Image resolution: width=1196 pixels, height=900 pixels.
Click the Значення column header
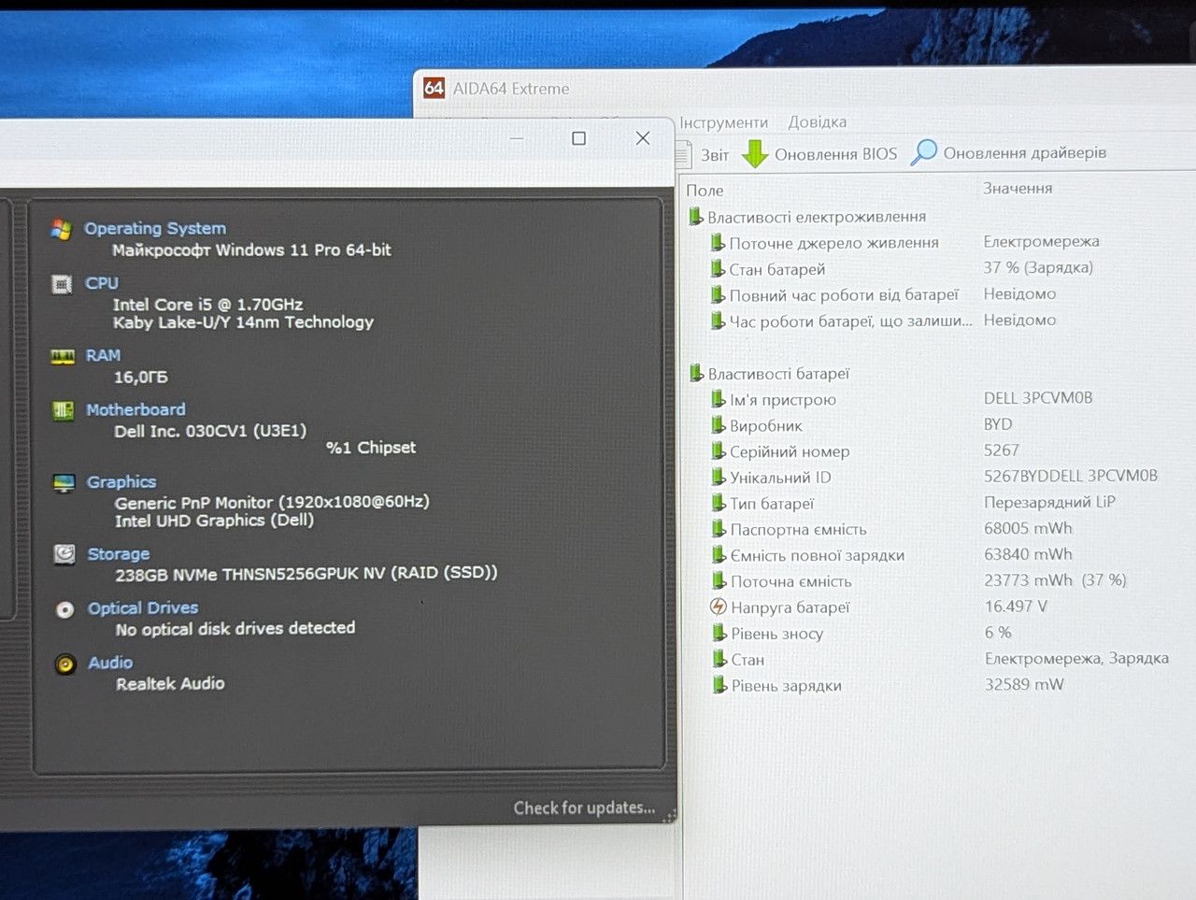click(x=1018, y=188)
